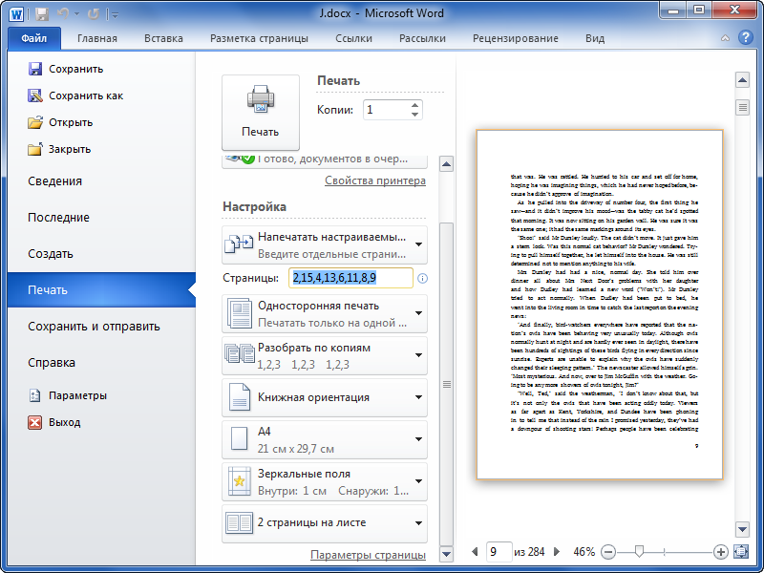Select Сведения in the backstage menu
Image resolution: width=764 pixels, height=573 pixels.
pos(54,181)
